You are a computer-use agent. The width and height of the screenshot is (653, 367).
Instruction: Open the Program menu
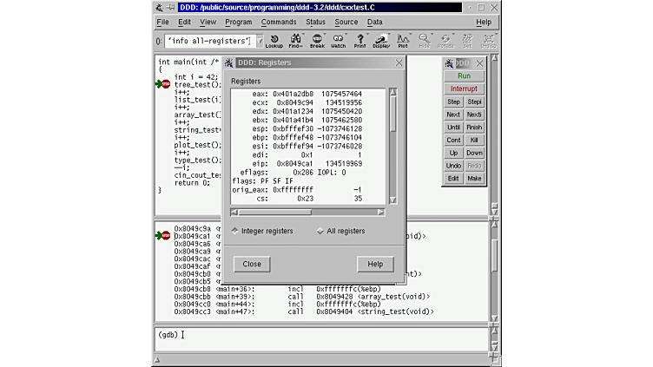coord(238,22)
